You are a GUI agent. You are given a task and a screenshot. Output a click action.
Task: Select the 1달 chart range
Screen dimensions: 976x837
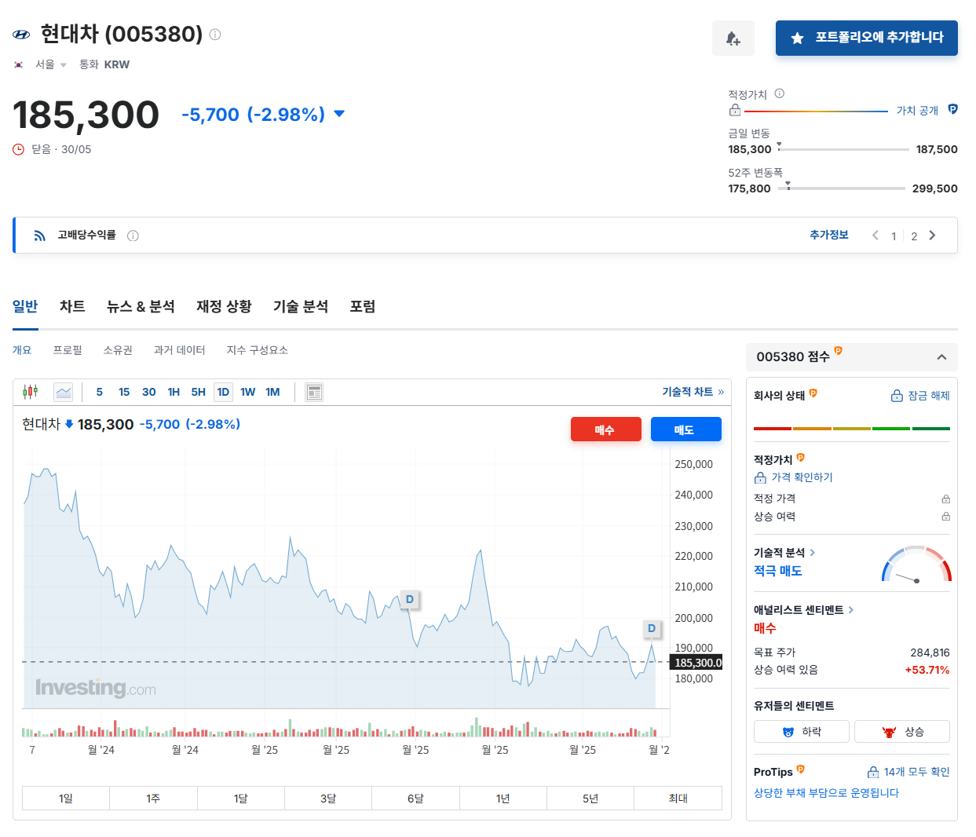[x=240, y=798]
